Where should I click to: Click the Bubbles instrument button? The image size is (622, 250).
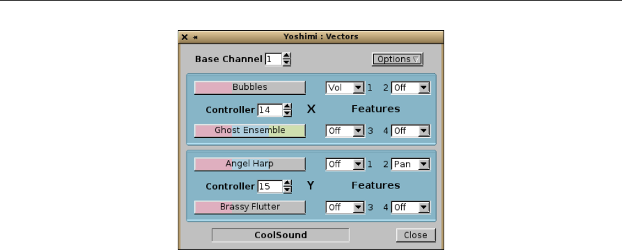(250, 87)
